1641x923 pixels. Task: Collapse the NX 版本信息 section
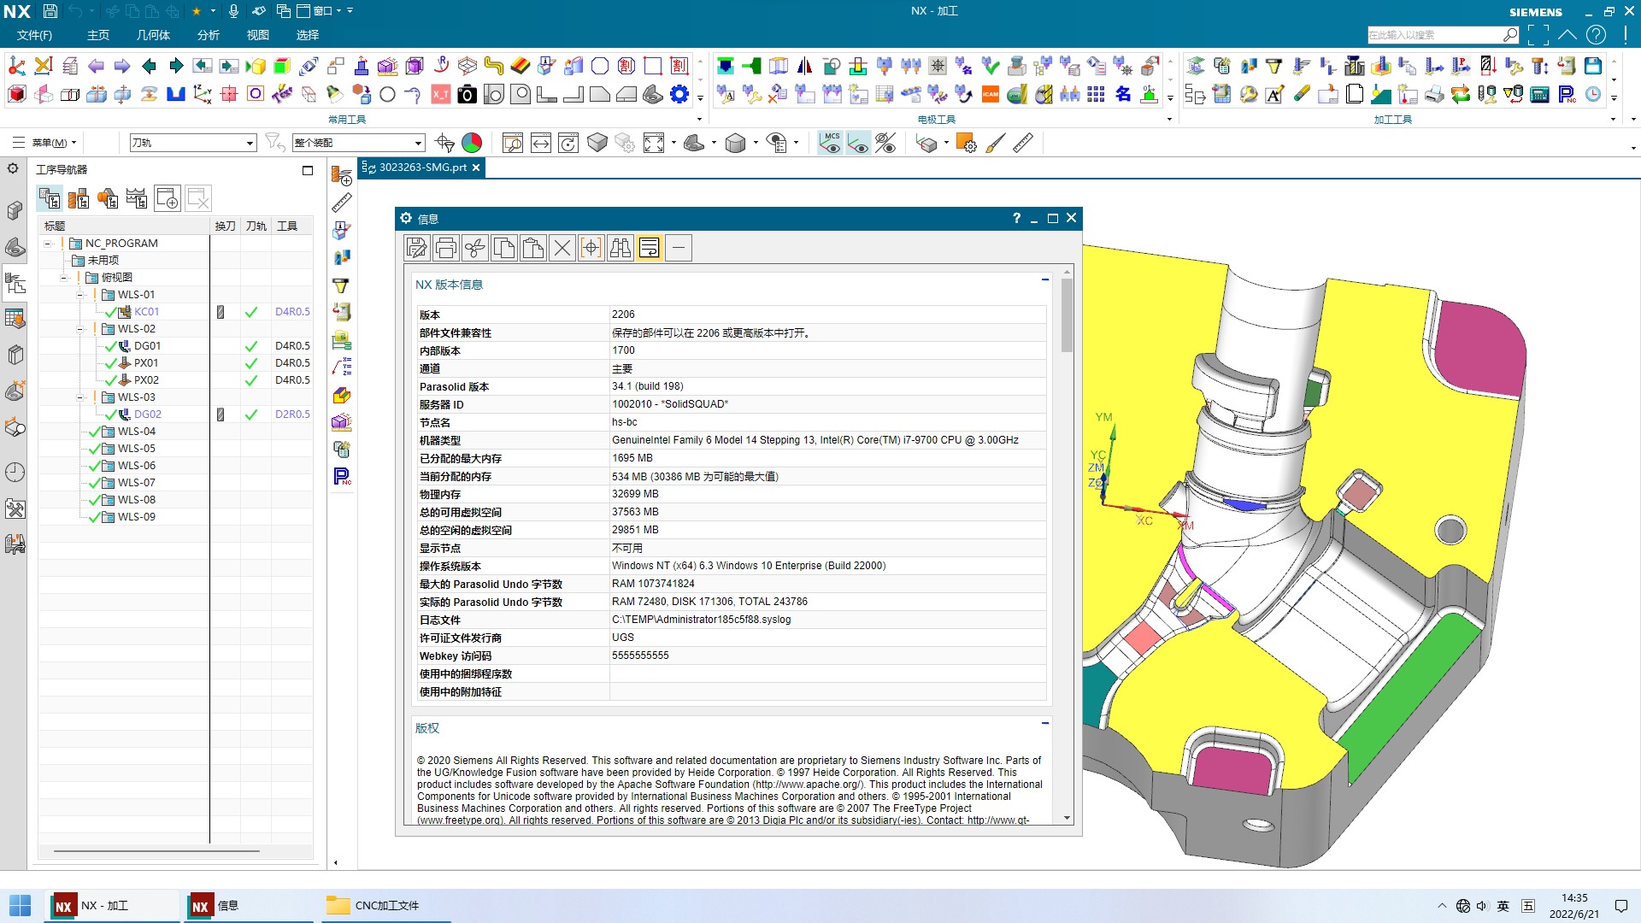tap(1044, 279)
